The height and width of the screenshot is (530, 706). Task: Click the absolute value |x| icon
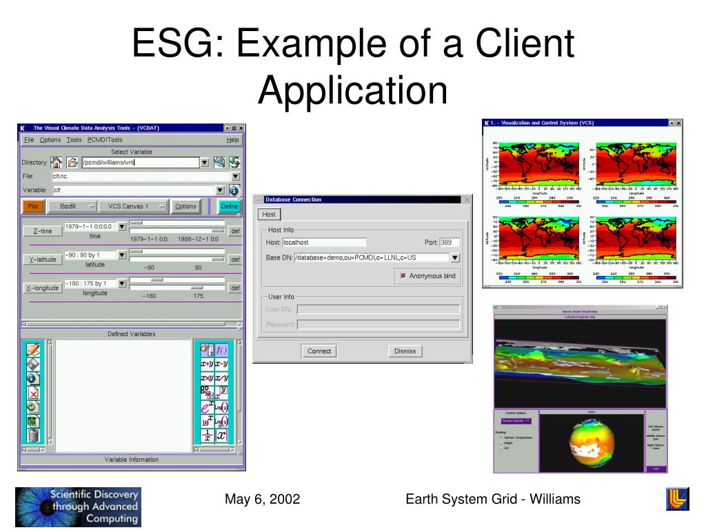coord(221,436)
